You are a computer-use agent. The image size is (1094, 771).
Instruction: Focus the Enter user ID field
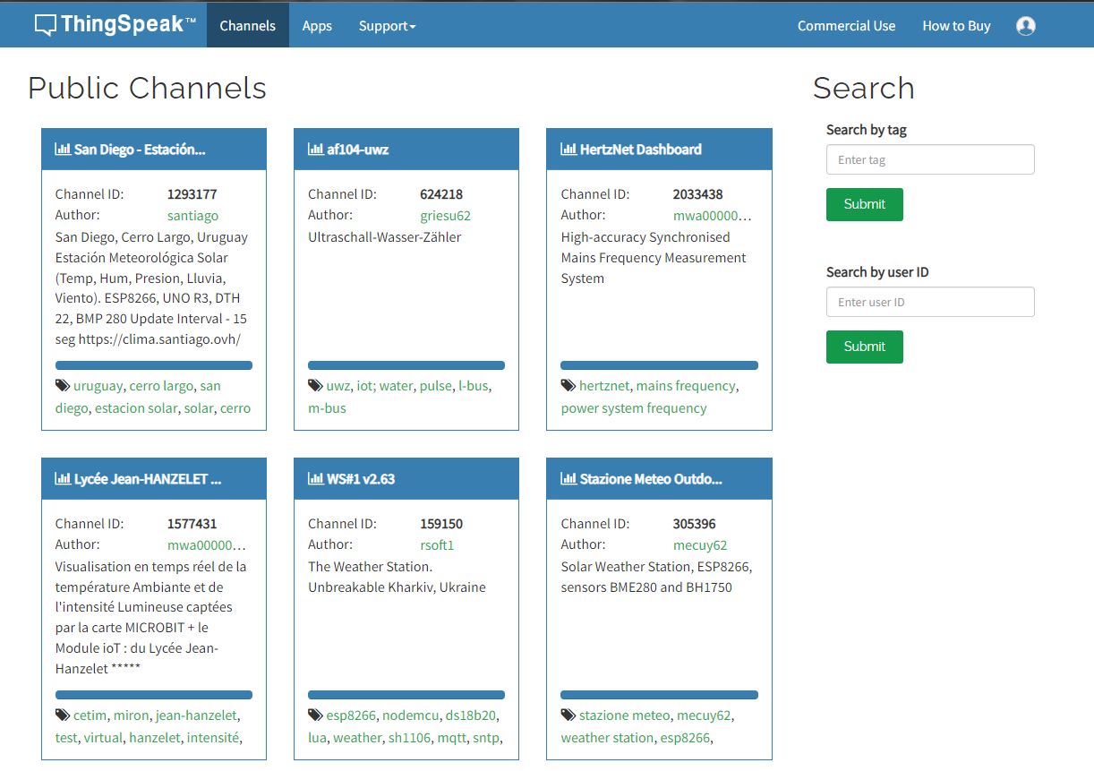(x=930, y=303)
